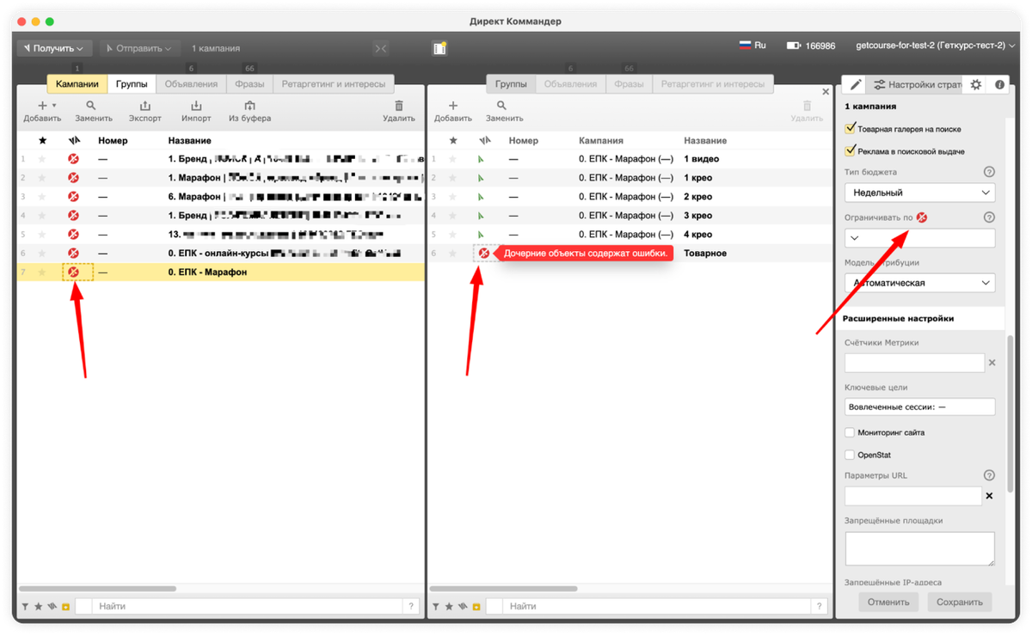
Task: Sort campaigns by Номер column header
Action: pyautogui.click(x=113, y=140)
